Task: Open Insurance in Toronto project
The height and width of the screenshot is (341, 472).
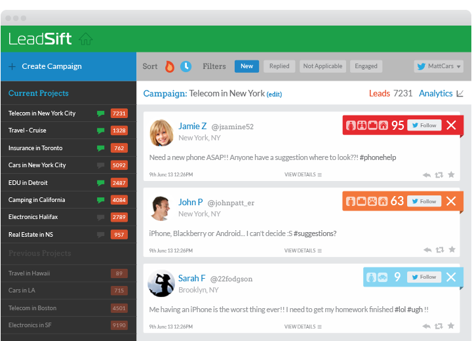Action: 69,148
